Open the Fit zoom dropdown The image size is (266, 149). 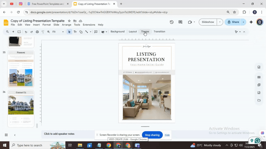pyautogui.click(x=59, y=32)
